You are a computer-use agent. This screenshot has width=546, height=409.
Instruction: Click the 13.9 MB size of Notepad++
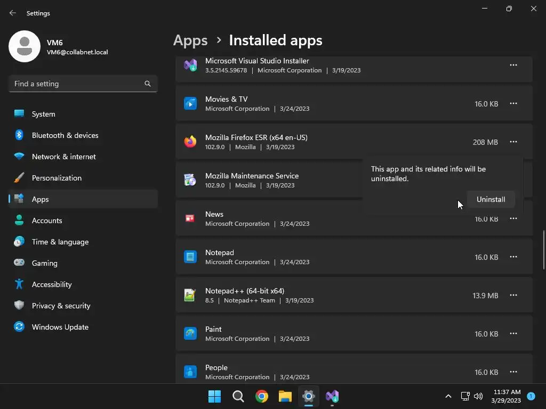point(485,295)
